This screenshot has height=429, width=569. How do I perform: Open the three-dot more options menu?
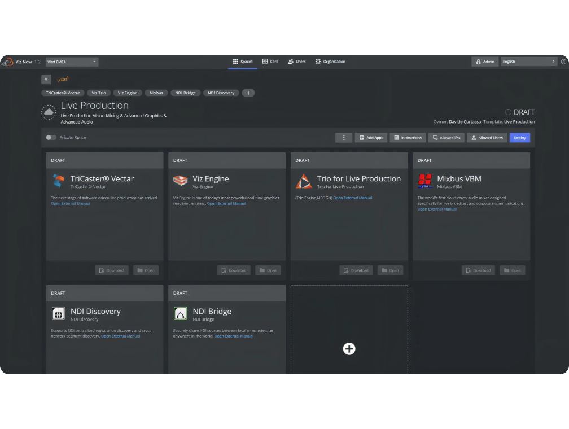pyautogui.click(x=344, y=138)
